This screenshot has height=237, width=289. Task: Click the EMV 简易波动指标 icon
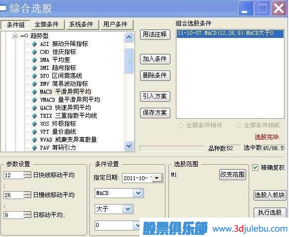pyautogui.click(x=34, y=84)
